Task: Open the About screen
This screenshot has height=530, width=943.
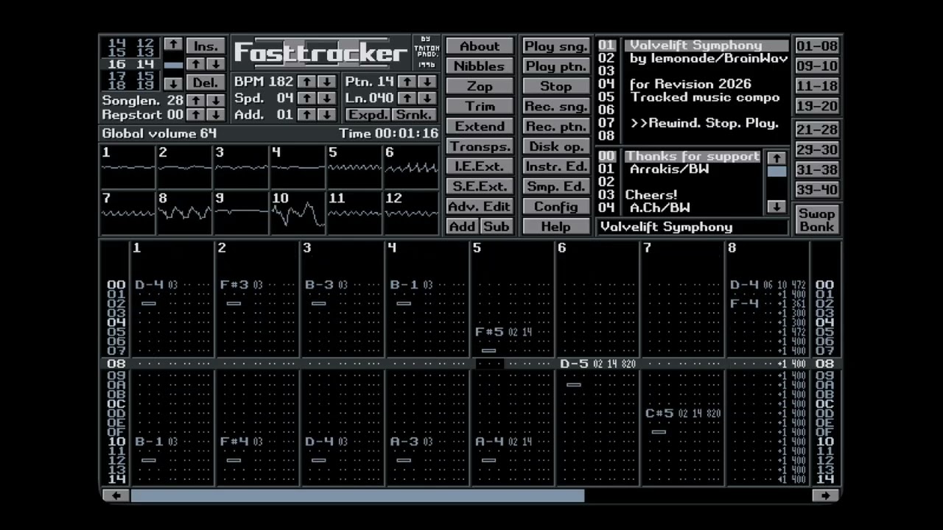Action: coord(480,46)
